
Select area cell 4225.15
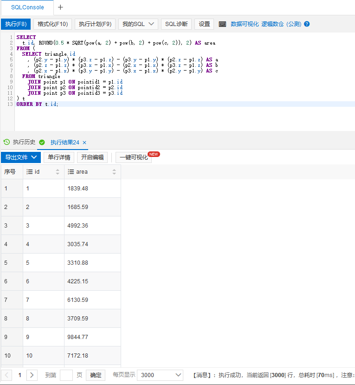click(92, 281)
